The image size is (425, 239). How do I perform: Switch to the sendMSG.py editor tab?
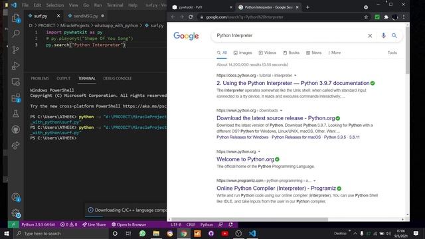(86, 16)
